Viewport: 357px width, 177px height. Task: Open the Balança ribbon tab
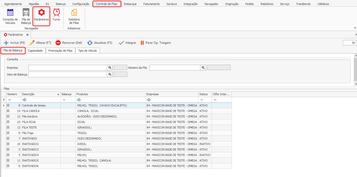click(x=61, y=4)
